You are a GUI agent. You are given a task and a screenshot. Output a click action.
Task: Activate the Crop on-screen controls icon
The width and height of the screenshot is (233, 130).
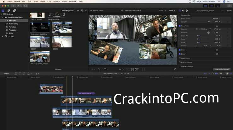point(217,50)
